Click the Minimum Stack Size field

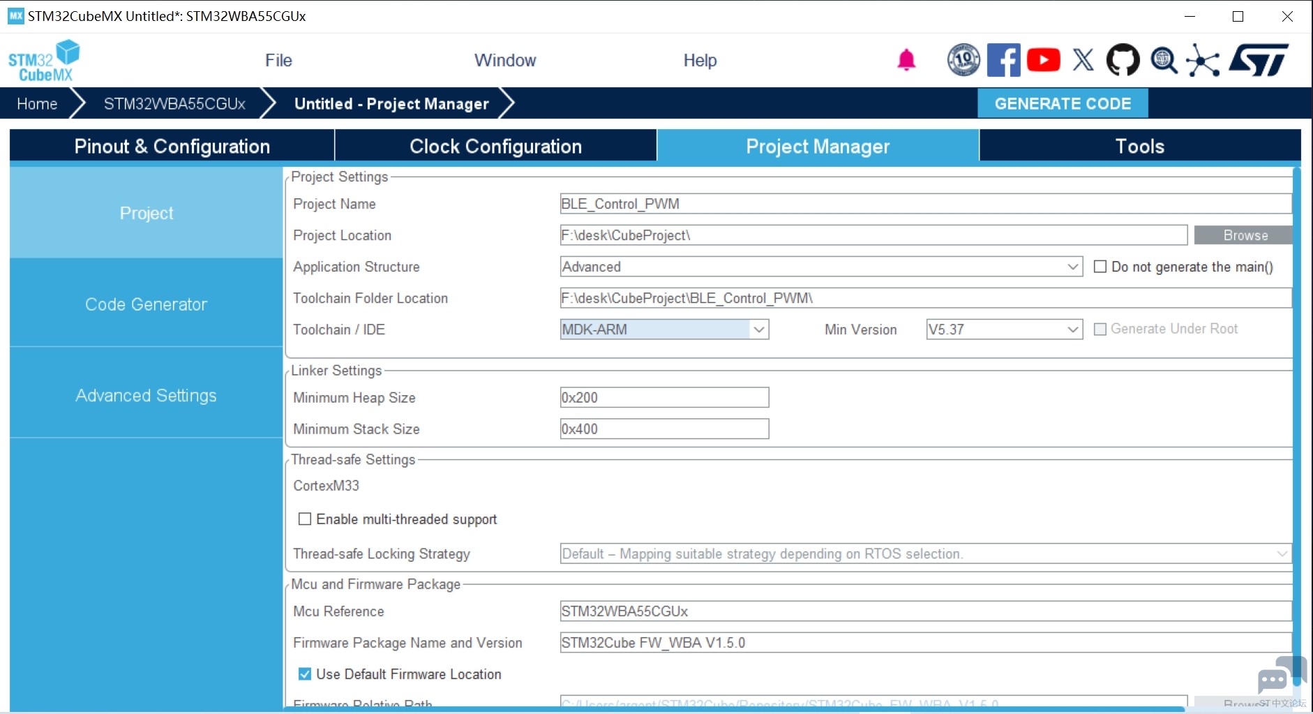664,429
